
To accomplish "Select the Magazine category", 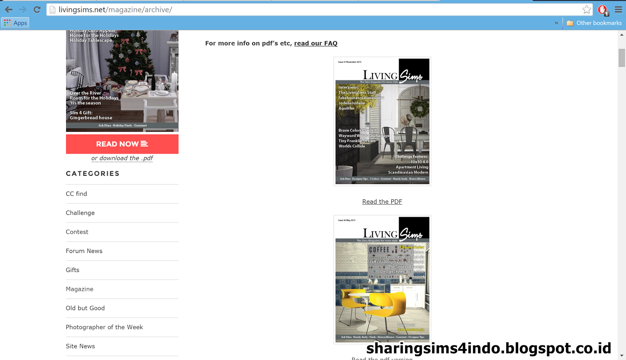I will [79, 289].
